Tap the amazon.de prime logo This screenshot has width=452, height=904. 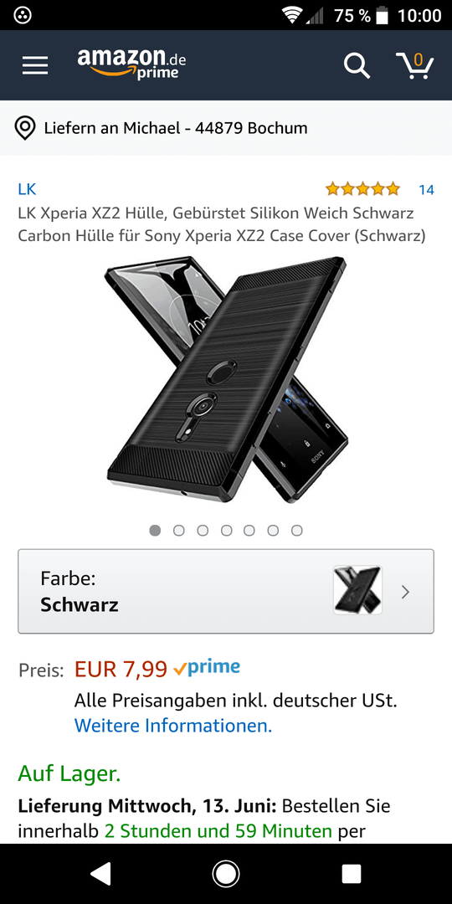click(132, 64)
